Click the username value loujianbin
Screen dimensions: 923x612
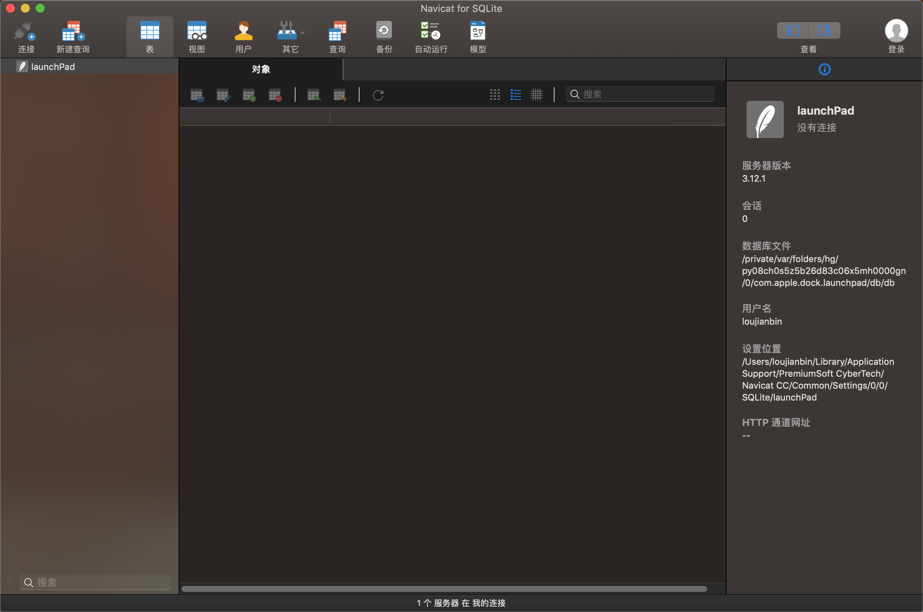(761, 321)
